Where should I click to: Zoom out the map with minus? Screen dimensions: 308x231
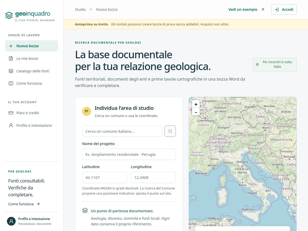[x=196, y=112]
